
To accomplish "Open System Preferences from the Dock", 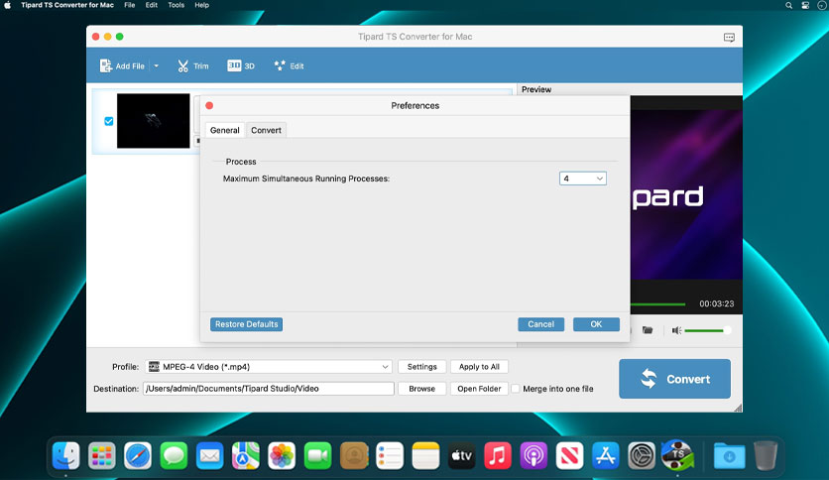I will (x=642, y=455).
